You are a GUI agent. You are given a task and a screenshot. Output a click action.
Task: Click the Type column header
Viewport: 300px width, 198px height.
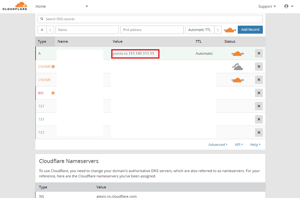point(42,42)
